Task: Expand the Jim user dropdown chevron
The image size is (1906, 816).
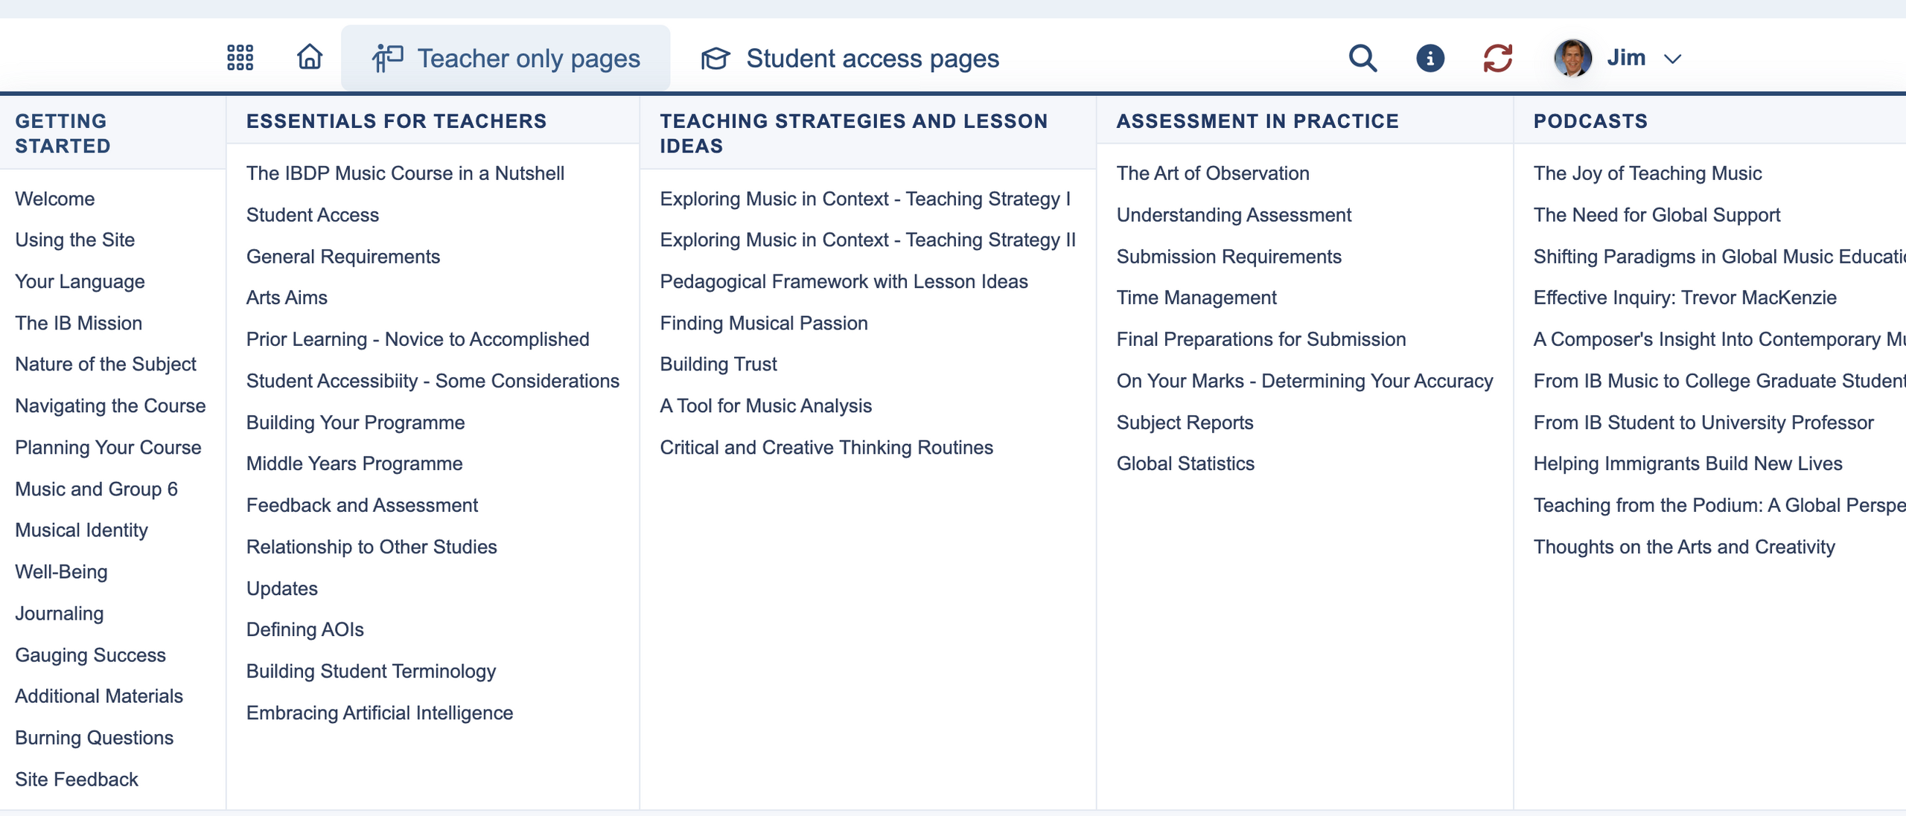Action: pyautogui.click(x=1672, y=59)
